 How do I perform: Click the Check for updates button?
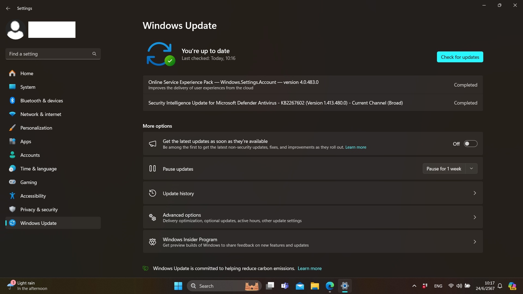coord(460,57)
